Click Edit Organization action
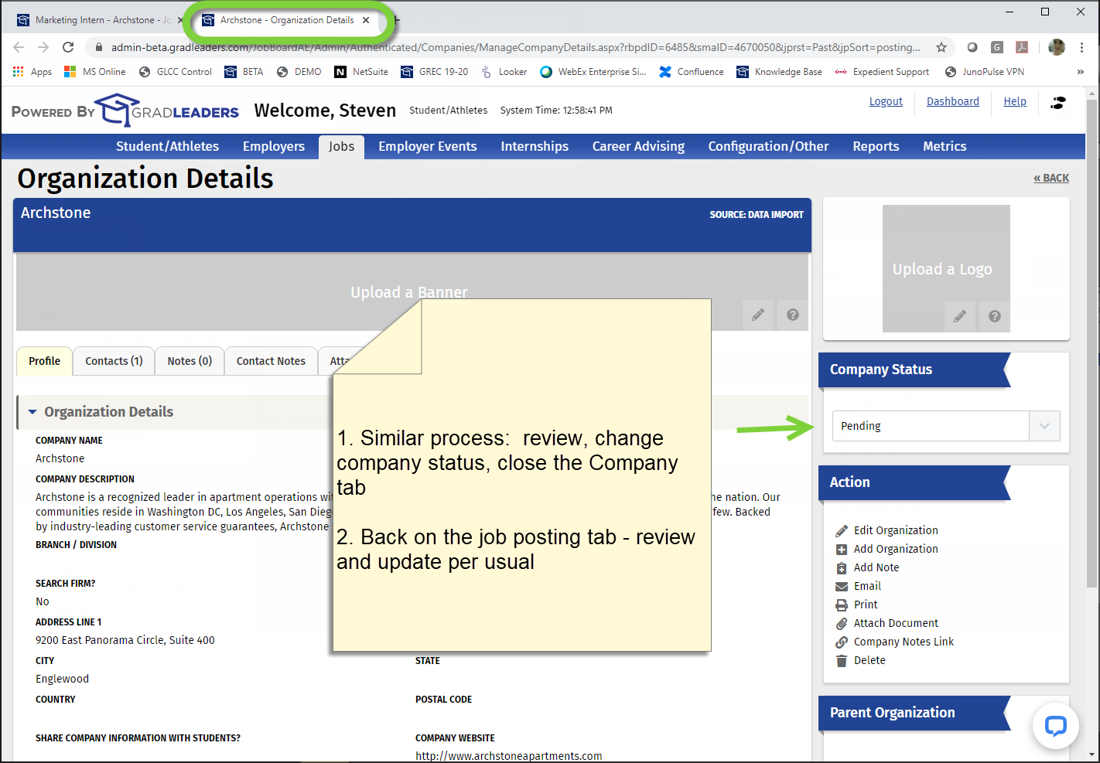The height and width of the screenshot is (763, 1100). [x=887, y=530]
